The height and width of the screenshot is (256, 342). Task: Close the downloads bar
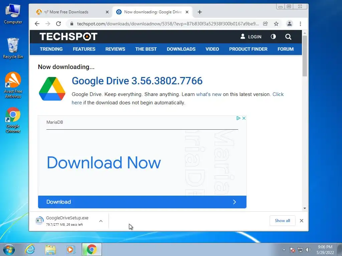coord(302,221)
